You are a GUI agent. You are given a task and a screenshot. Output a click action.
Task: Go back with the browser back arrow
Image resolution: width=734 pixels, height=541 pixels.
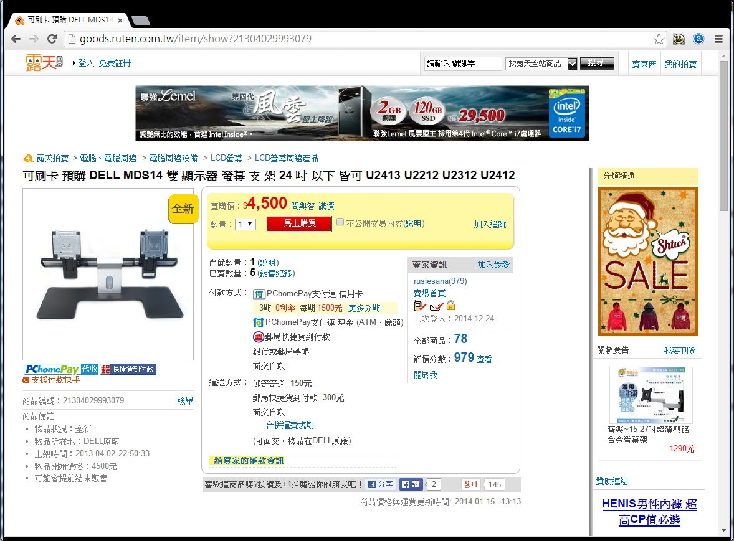16,39
